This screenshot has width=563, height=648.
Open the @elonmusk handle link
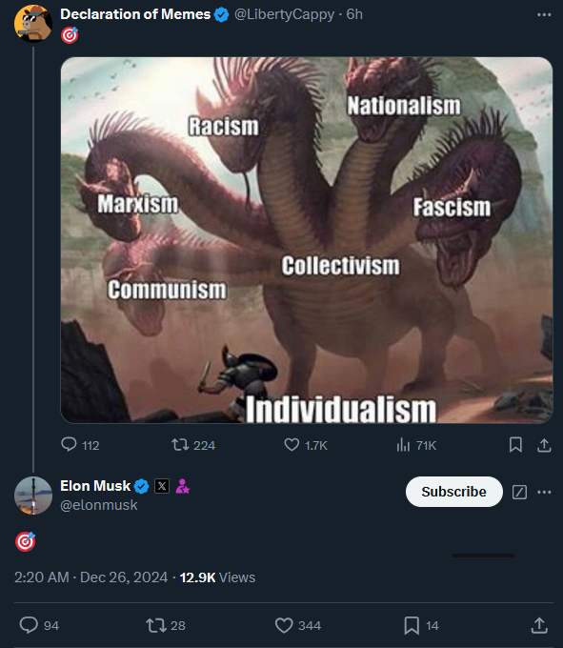click(x=99, y=505)
